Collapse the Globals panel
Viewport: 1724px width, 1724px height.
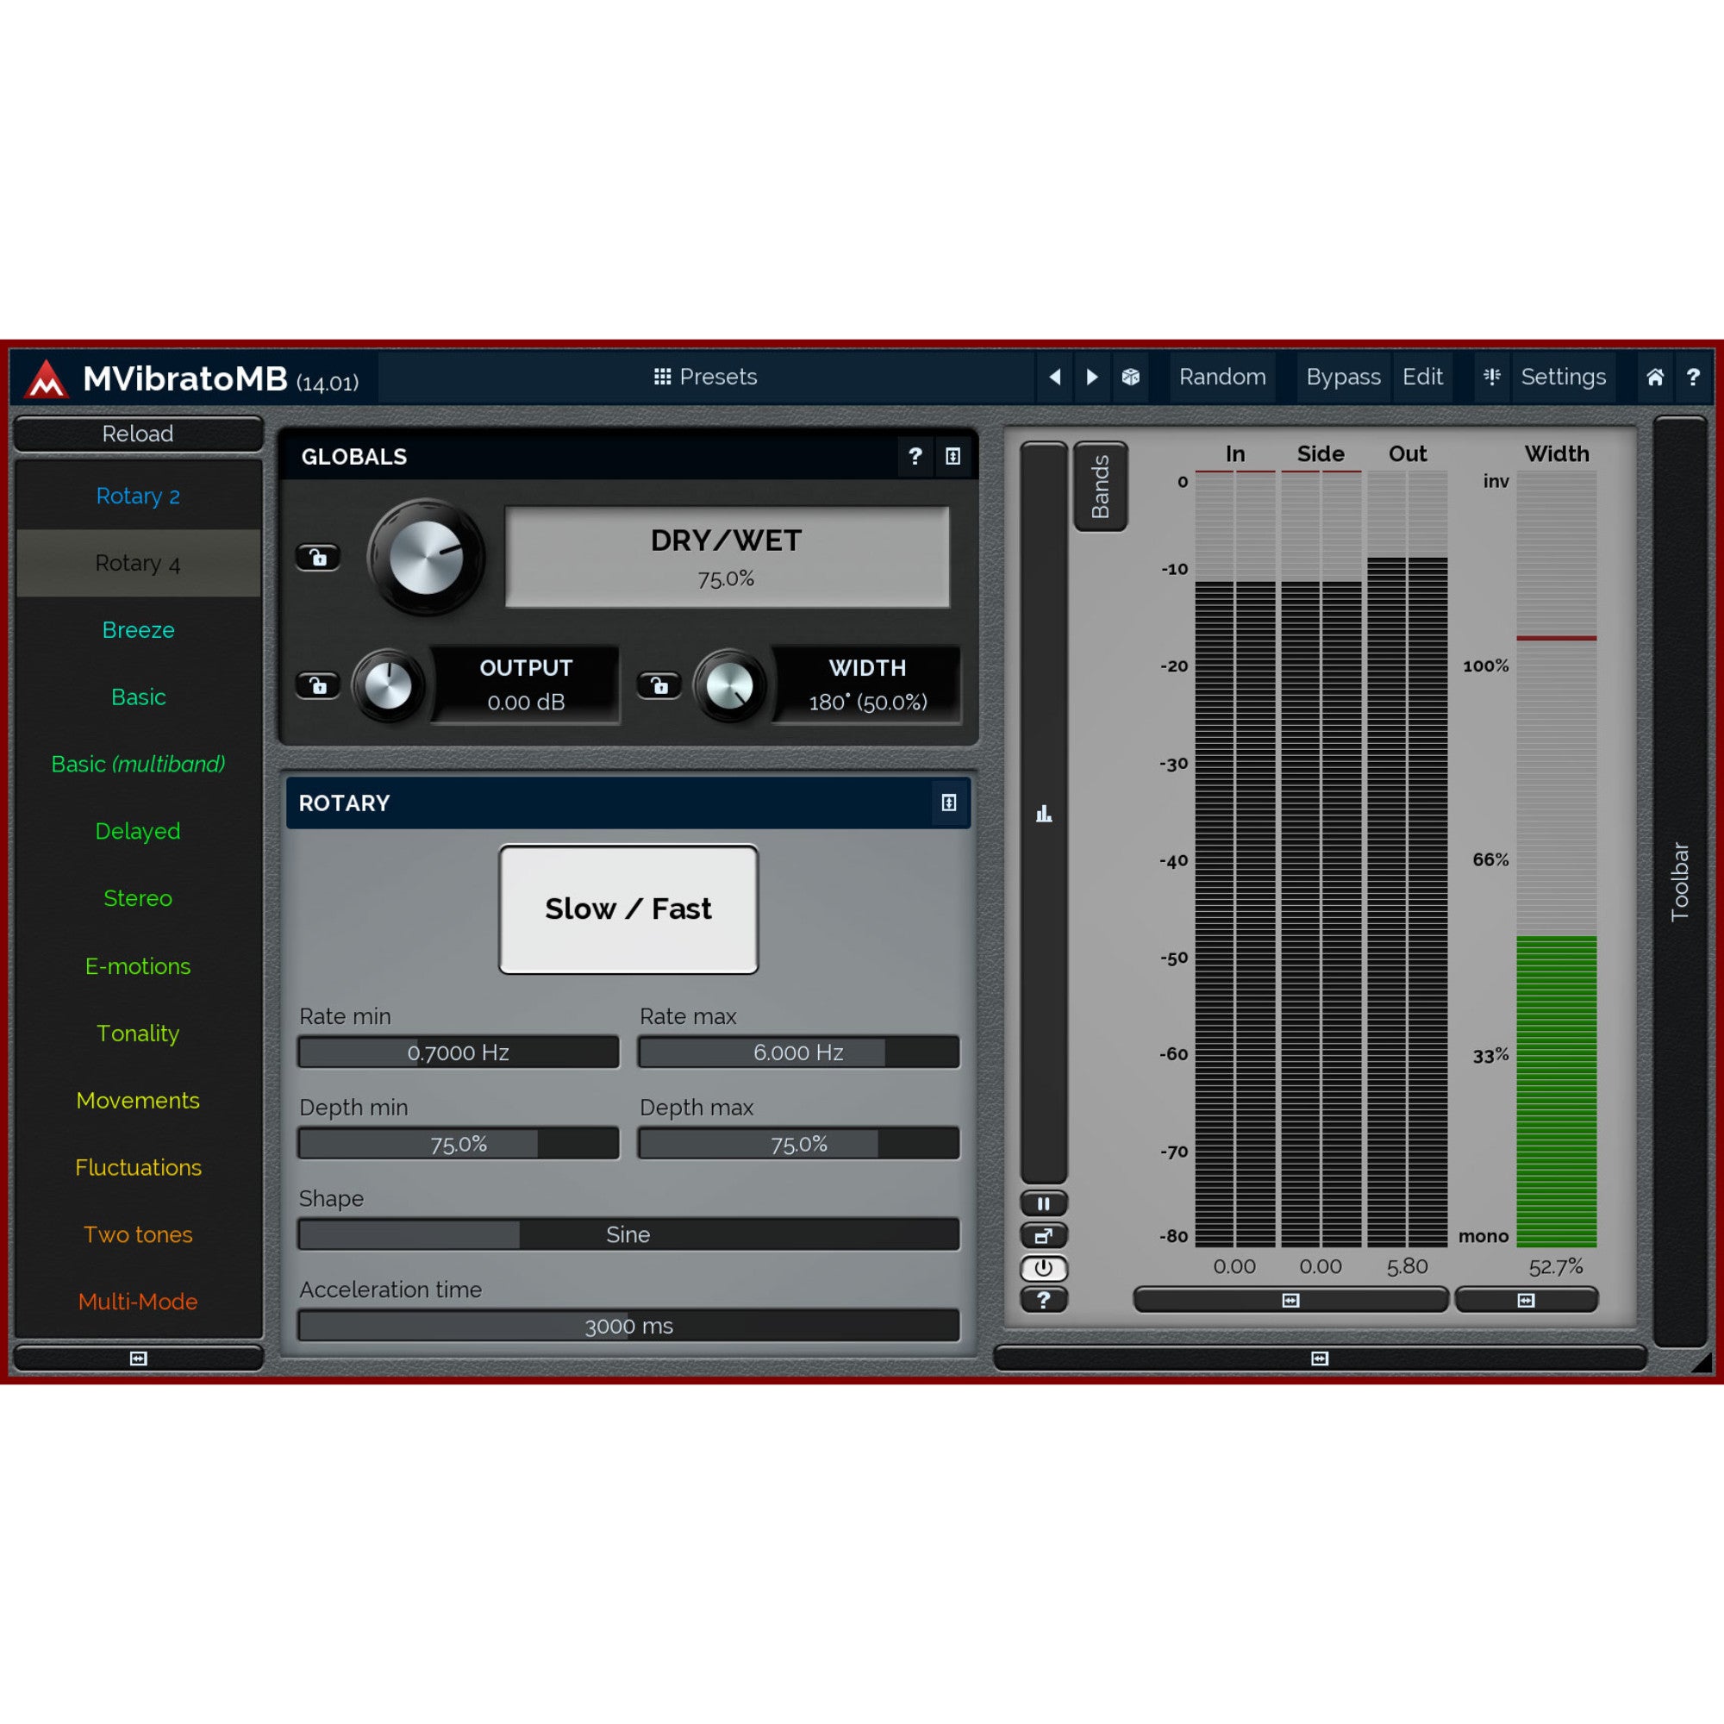[953, 457]
